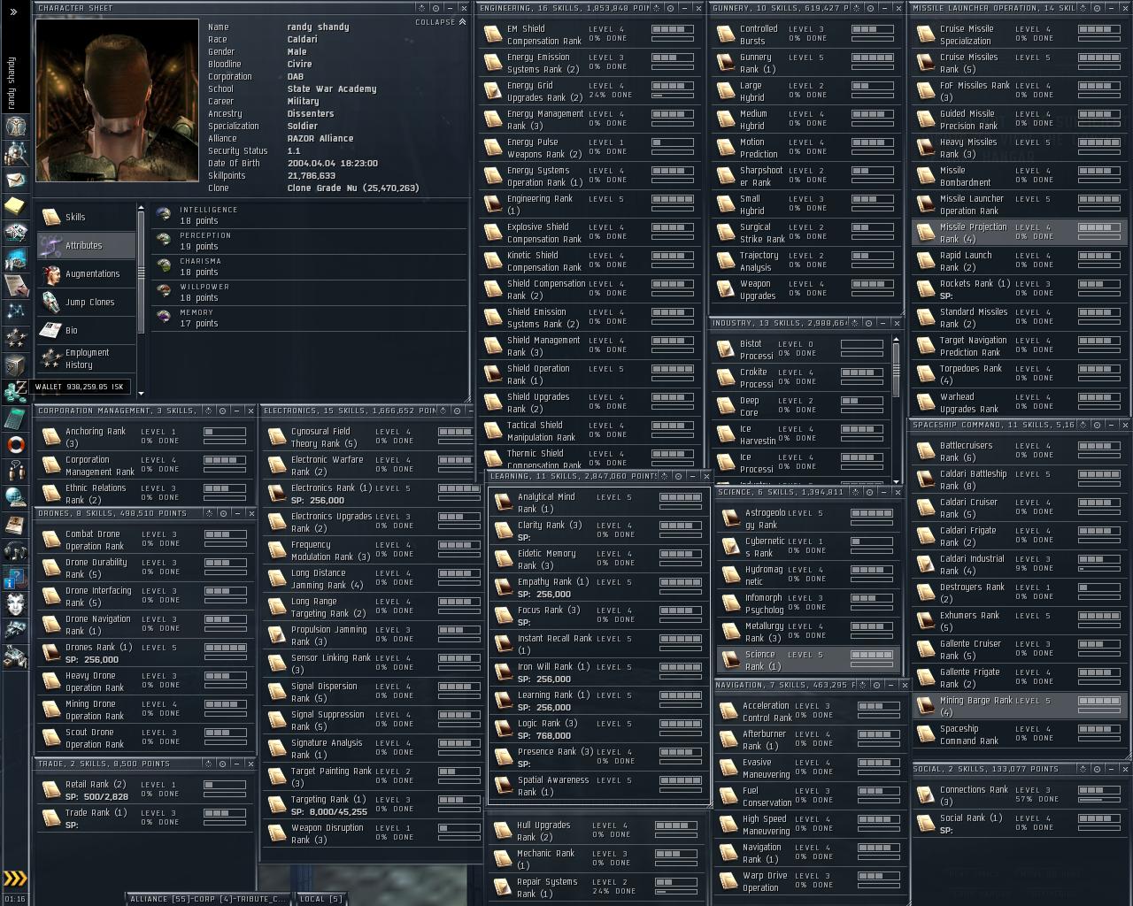
Task: Show the Bio tab
Action: 86,330
